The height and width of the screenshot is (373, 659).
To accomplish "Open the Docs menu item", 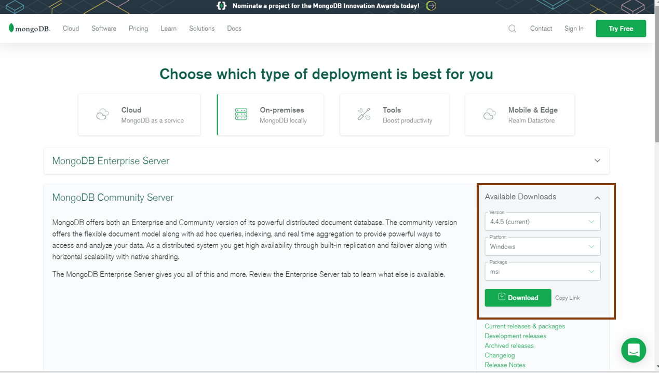I will click(x=234, y=29).
